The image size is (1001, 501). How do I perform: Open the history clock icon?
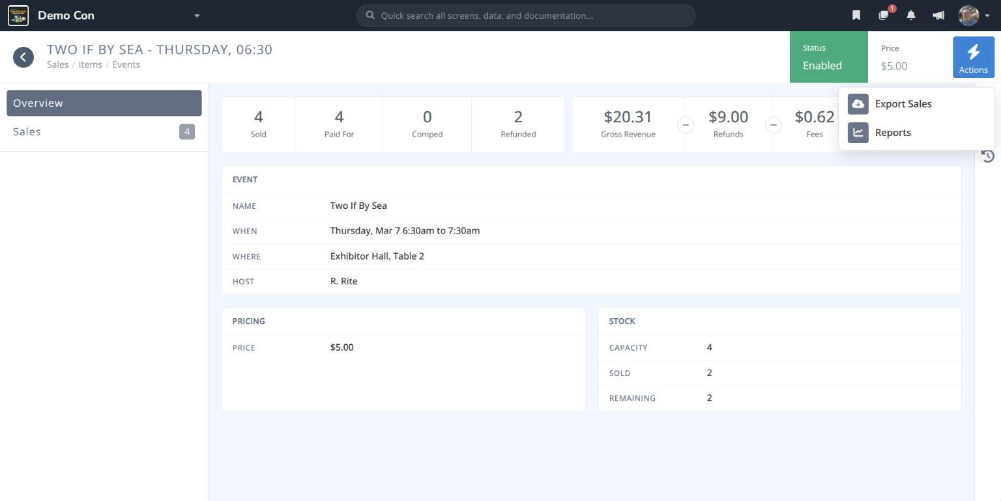click(988, 156)
